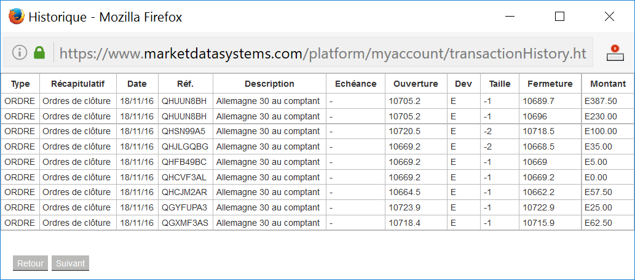The width and height of the screenshot is (635, 280).
Task: Minimize the Firefox window
Action: [510, 17]
